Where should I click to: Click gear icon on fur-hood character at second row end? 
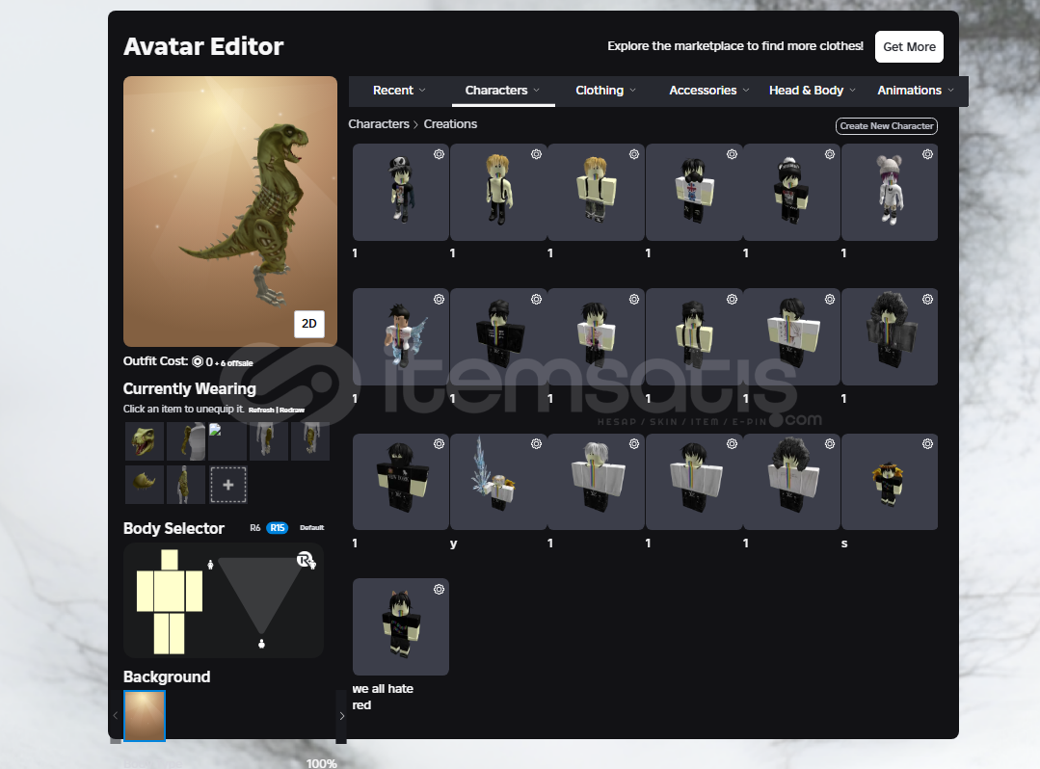[927, 299]
